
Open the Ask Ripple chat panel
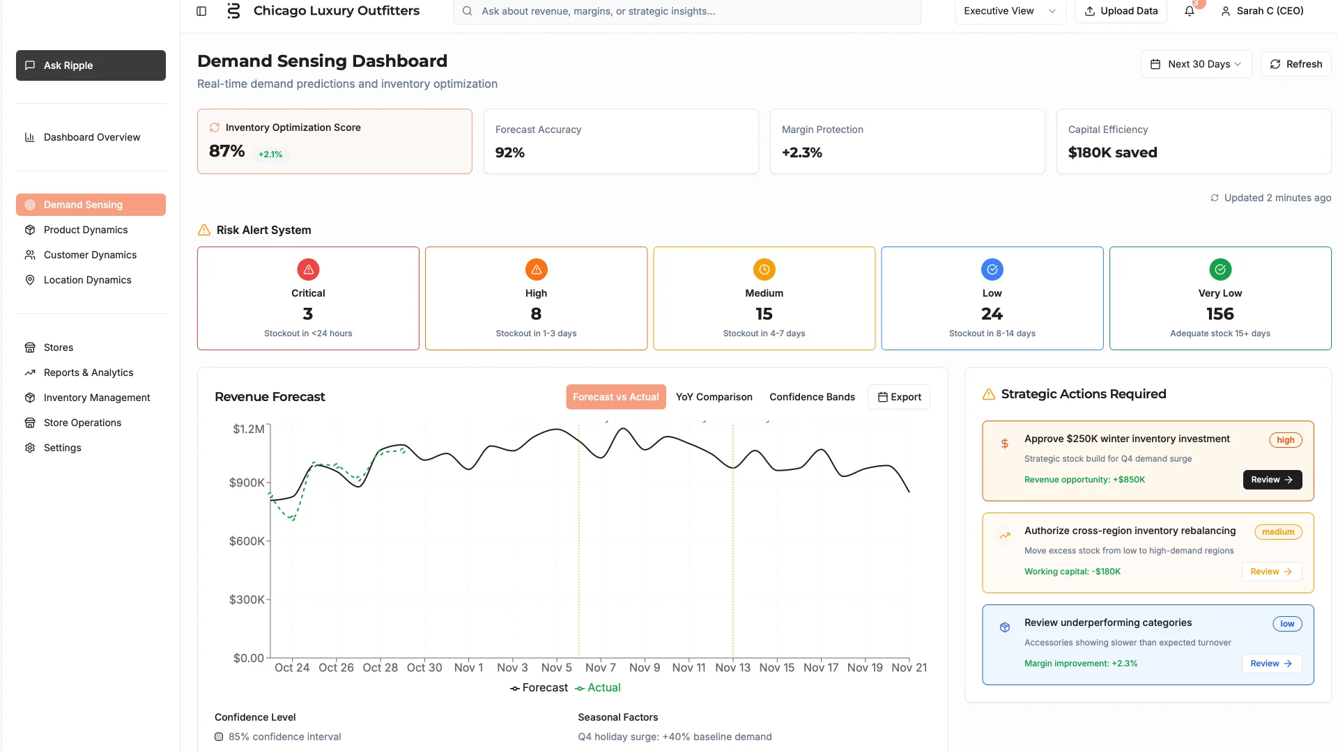[89, 65]
